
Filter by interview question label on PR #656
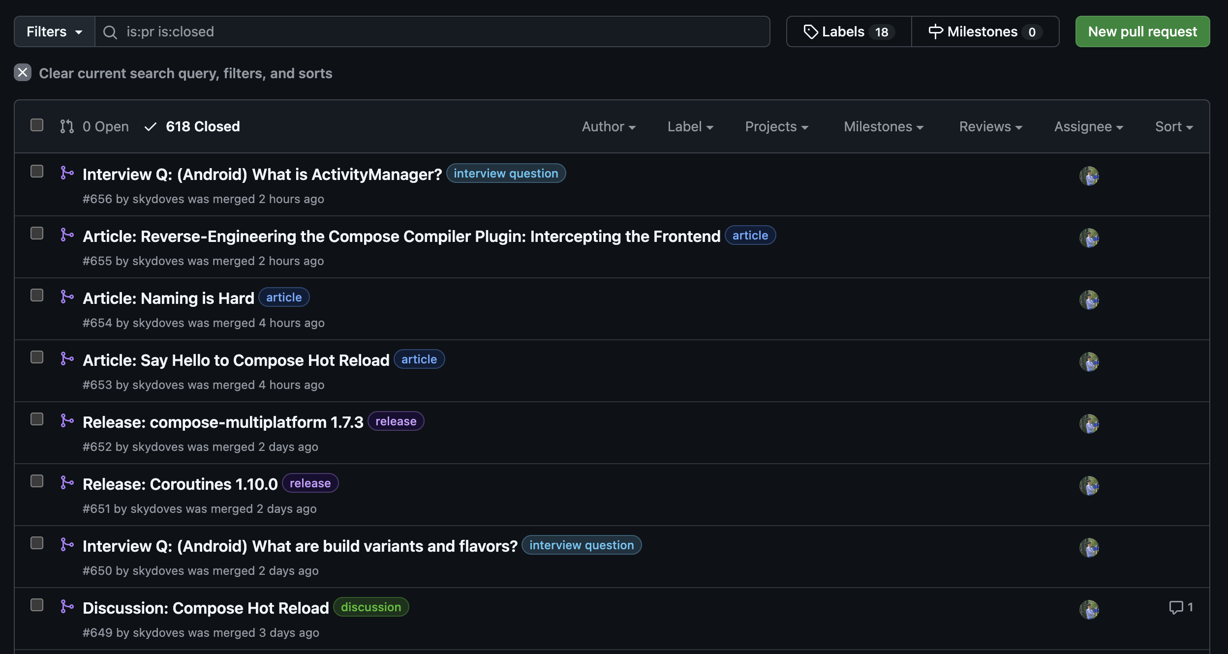click(x=506, y=173)
